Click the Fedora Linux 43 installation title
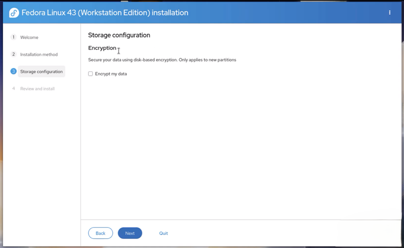The image size is (404, 248). pos(105,13)
